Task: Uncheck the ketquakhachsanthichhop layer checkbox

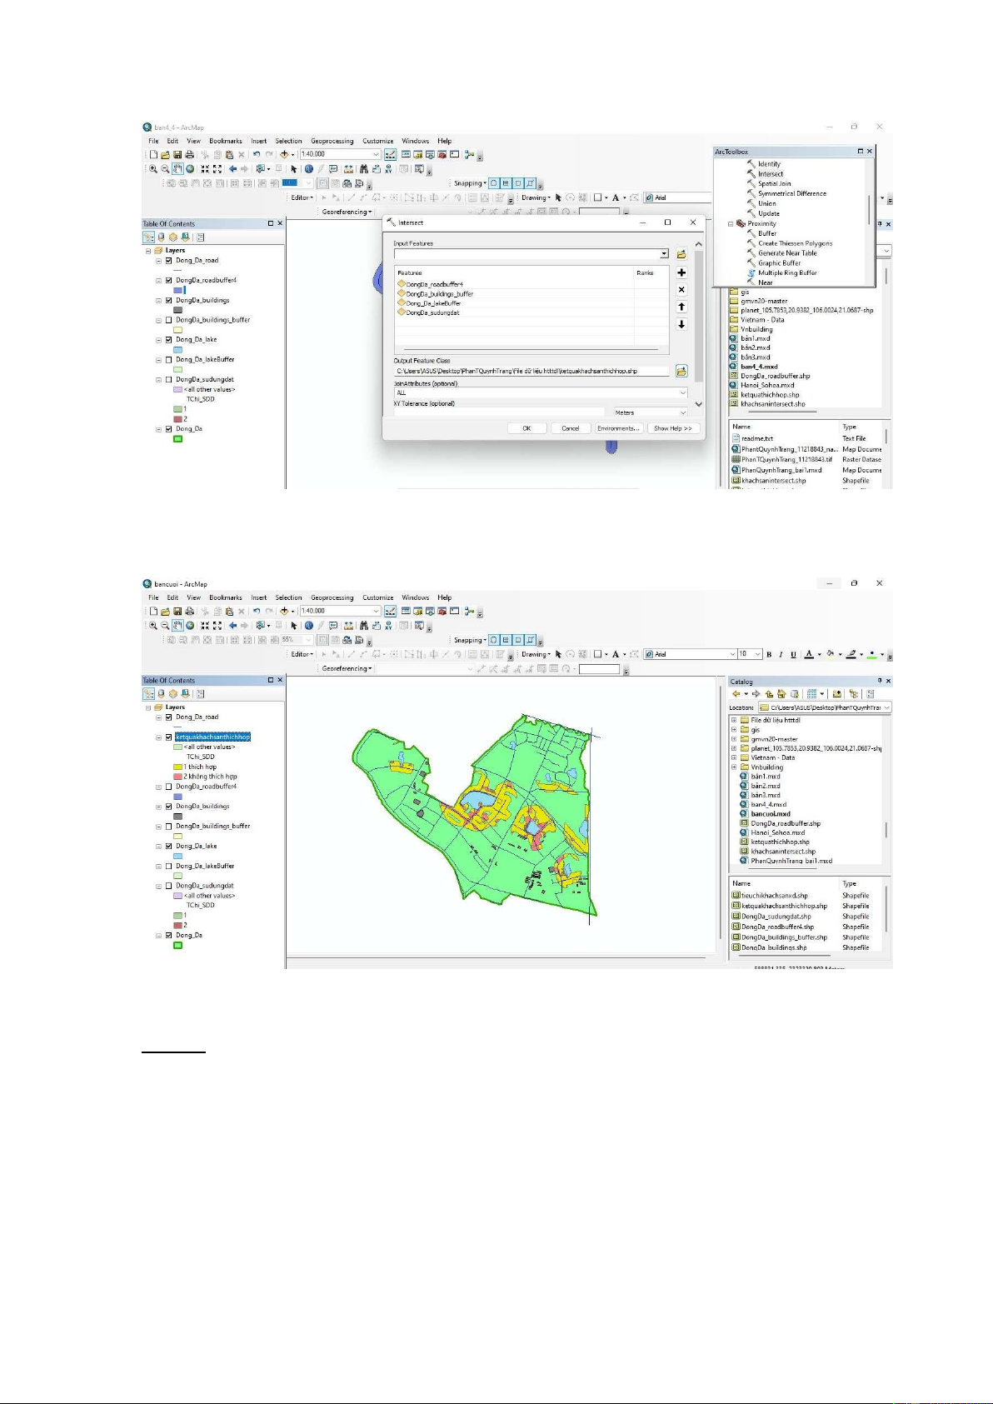Action: [169, 737]
